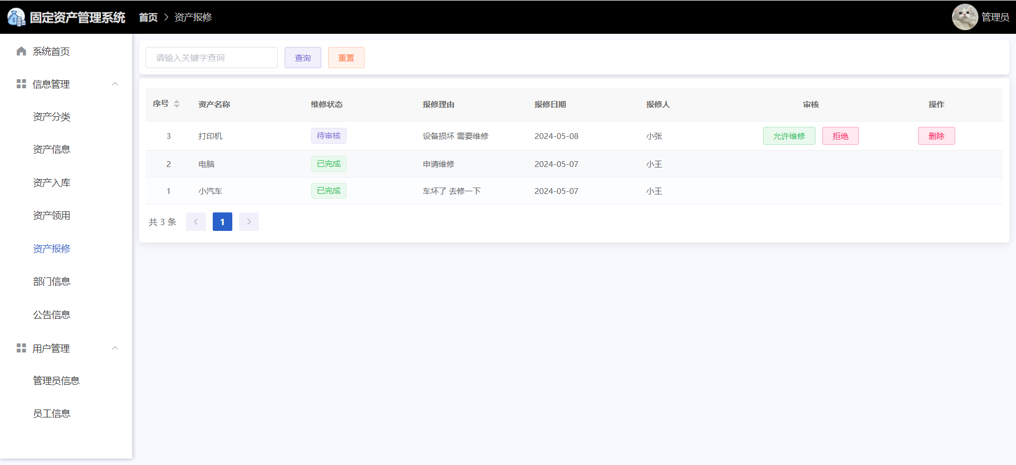Image resolution: width=1016 pixels, height=465 pixels.
Task: Open 系统首页 in the sidebar
Action: coord(51,51)
